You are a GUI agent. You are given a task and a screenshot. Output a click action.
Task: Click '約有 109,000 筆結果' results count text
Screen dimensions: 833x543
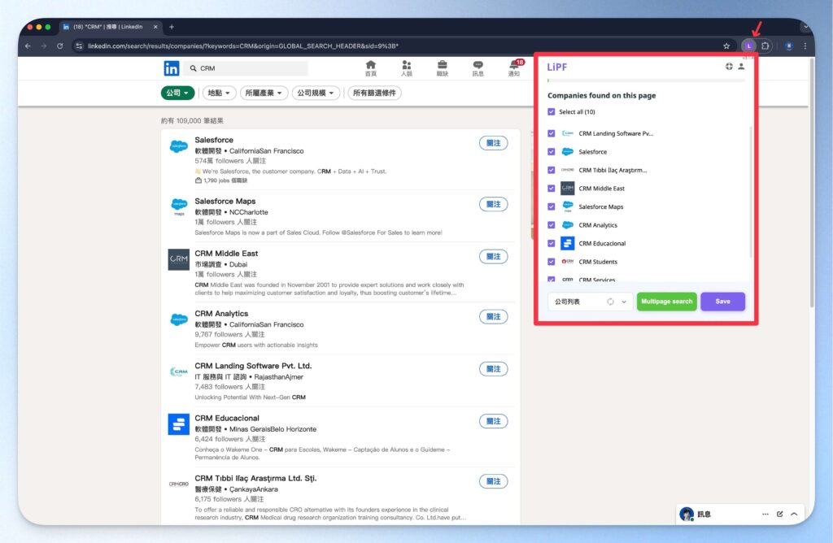(192, 121)
